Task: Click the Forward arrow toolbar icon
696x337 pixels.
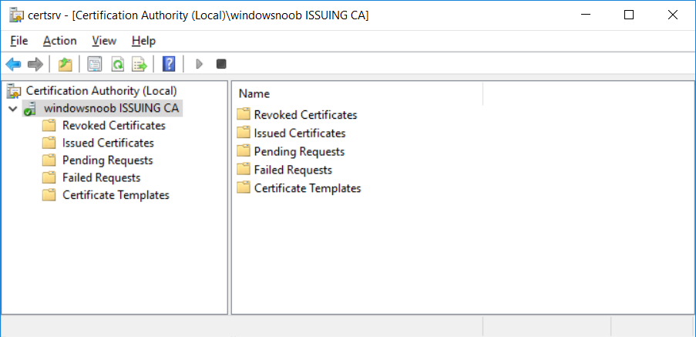Action: pos(35,64)
